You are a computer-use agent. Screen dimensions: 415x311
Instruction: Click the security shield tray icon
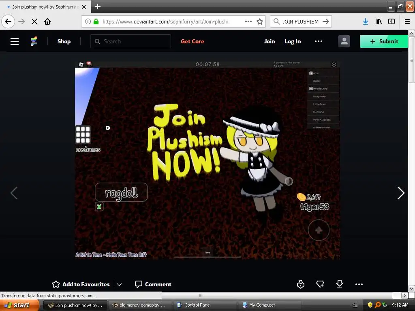(370, 305)
